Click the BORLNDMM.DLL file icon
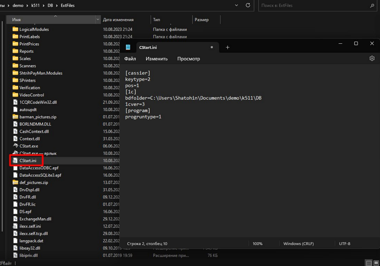 click(x=15, y=124)
